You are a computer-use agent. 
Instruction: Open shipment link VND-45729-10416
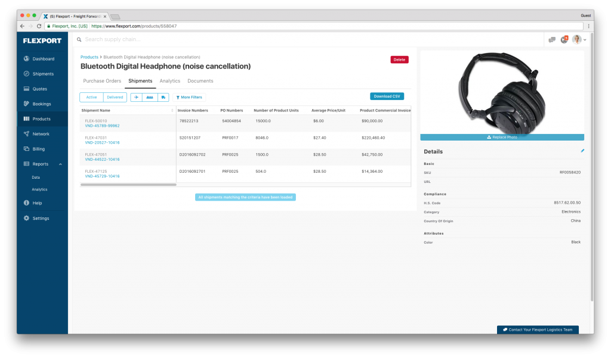(x=102, y=176)
